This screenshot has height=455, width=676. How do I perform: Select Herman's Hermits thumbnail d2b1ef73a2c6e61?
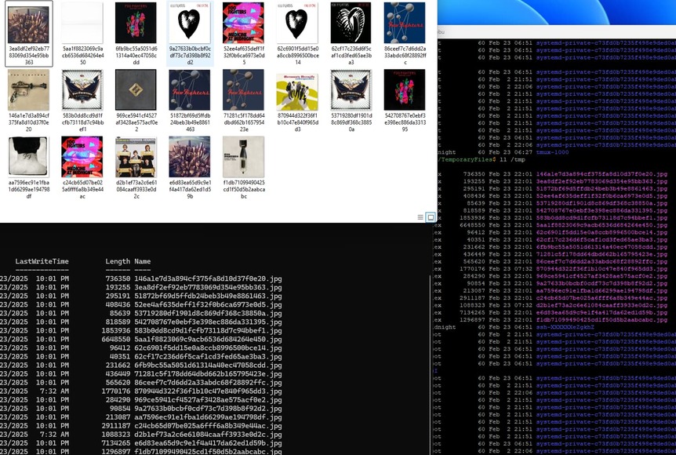click(136, 167)
